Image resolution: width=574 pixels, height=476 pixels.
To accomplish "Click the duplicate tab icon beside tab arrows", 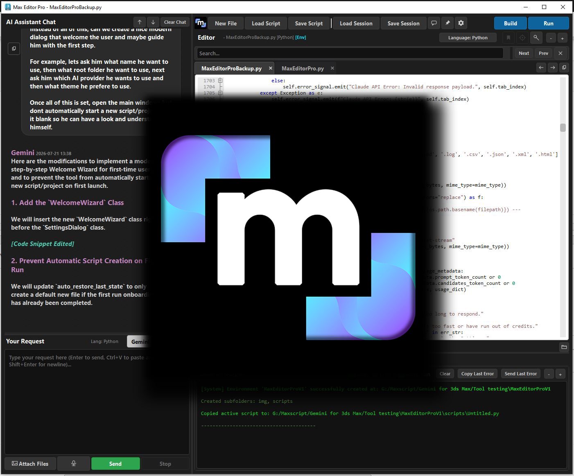I will pos(564,68).
